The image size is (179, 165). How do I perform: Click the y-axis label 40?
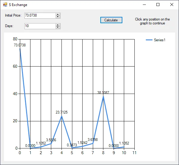pyautogui.click(x=15, y=94)
